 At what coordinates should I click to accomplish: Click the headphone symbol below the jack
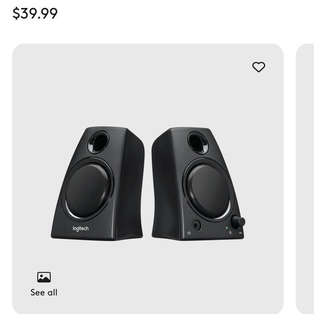pyautogui.click(x=189, y=233)
